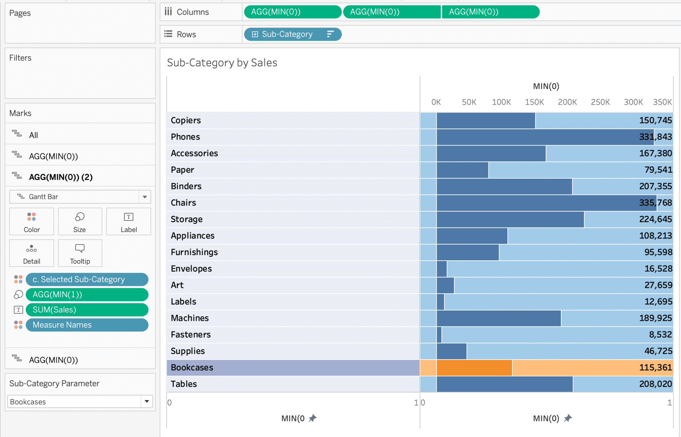
Task: Click the Sub-Category pill in Rows
Action: tap(293, 34)
